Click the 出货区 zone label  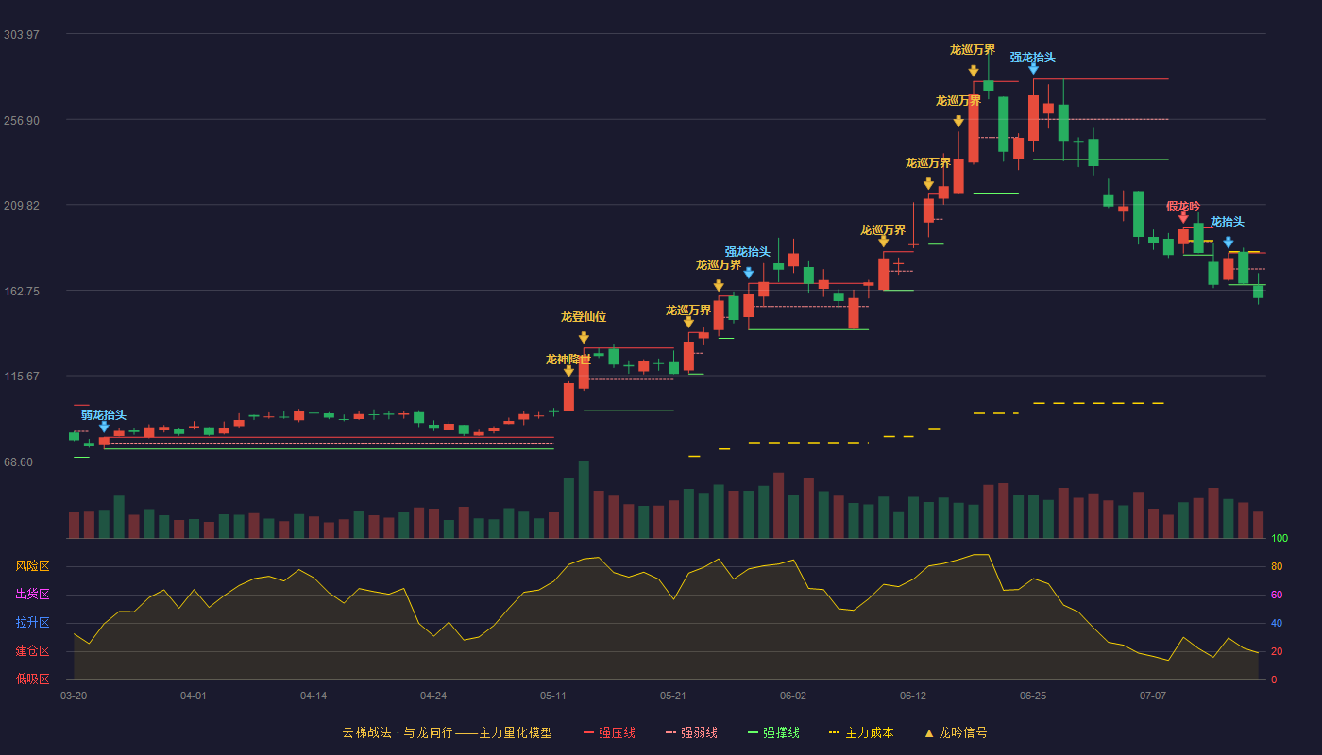tap(33, 595)
